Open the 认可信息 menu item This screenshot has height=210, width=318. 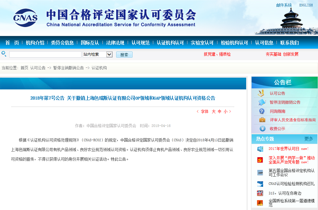tap(264, 43)
